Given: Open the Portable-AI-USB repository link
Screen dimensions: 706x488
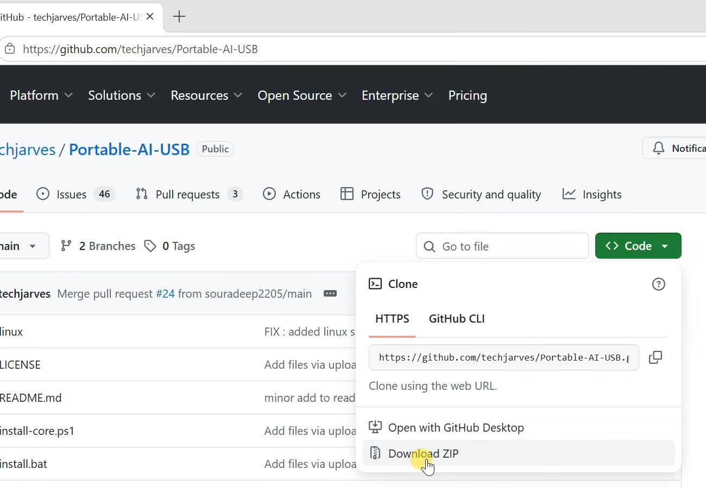Looking at the screenshot, I should [129, 150].
